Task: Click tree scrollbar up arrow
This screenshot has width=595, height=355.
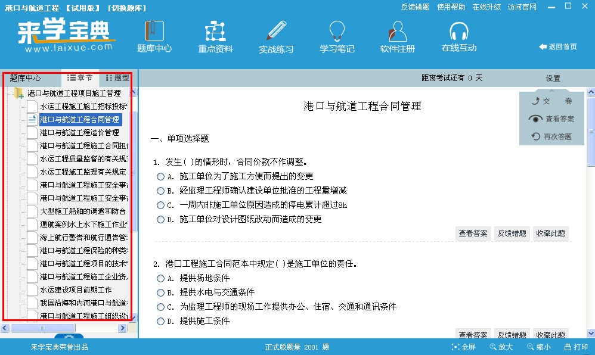Action: pos(134,92)
